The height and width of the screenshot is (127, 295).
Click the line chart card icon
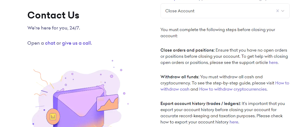(x=108, y=103)
